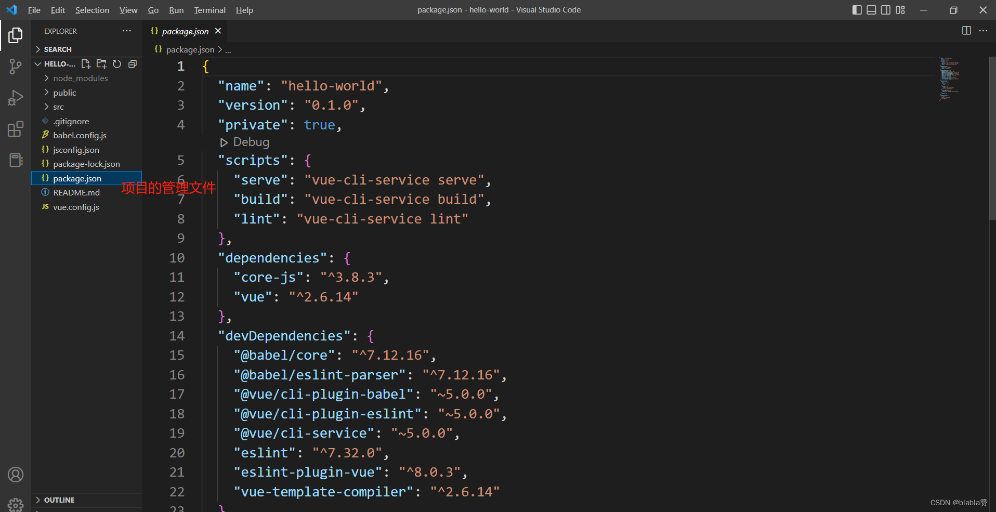Open .gitignore file
Image resolution: width=996 pixels, height=512 pixels.
point(86,121)
